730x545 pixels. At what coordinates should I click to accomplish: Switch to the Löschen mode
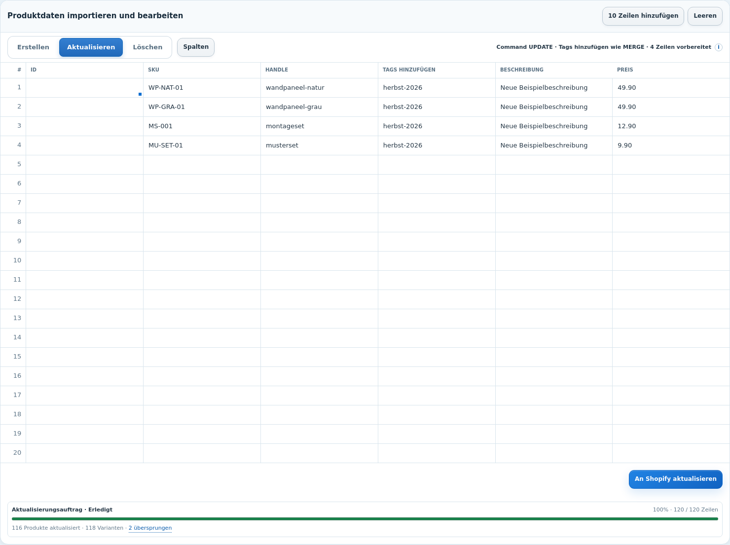click(x=147, y=47)
